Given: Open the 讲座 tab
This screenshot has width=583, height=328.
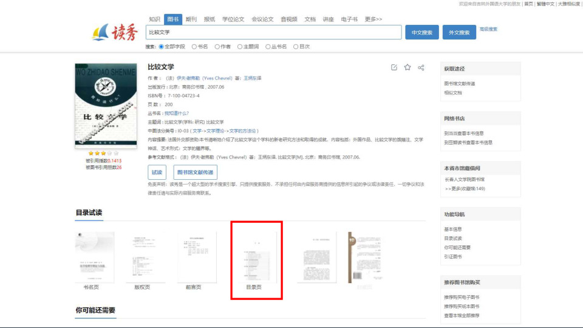Looking at the screenshot, I should [x=328, y=19].
